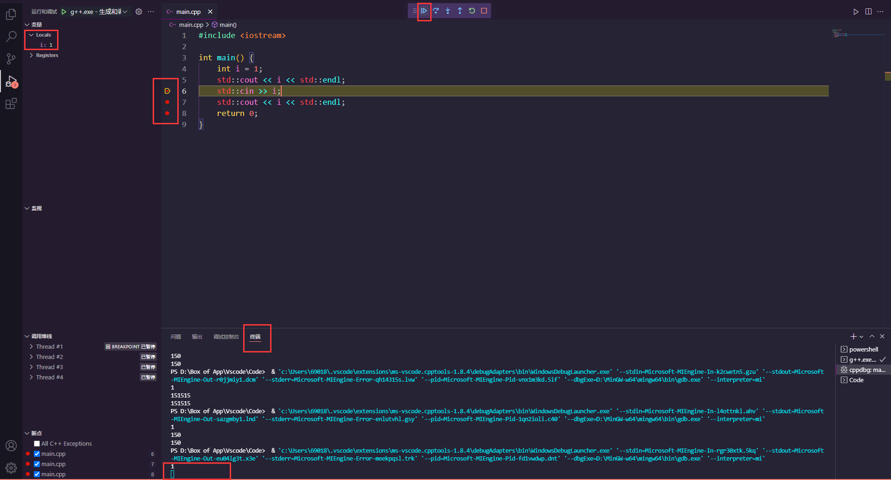This screenshot has width=891, height=480.
Task: Click the launch.json settings gear
Action: coord(139,12)
